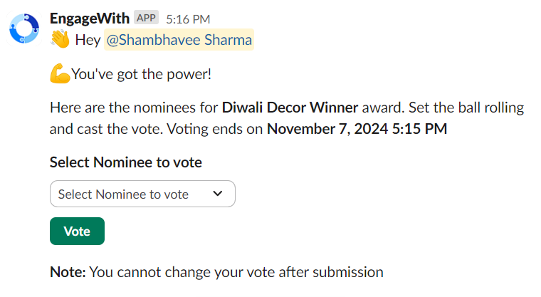The width and height of the screenshot is (541, 297).
Task: Click the 5:16 PM message timestamp
Action: tap(188, 19)
